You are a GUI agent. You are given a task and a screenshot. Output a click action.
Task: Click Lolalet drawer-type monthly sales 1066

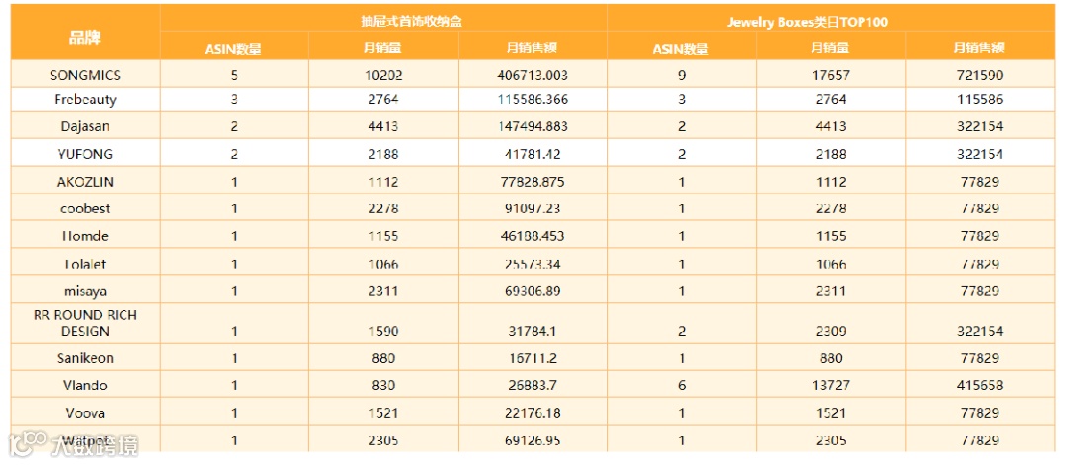coord(383,264)
